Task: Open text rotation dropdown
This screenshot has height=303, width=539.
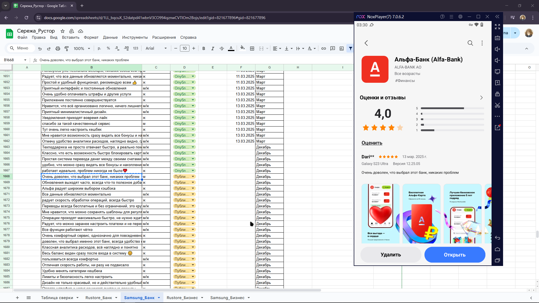Action: (x=312, y=48)
